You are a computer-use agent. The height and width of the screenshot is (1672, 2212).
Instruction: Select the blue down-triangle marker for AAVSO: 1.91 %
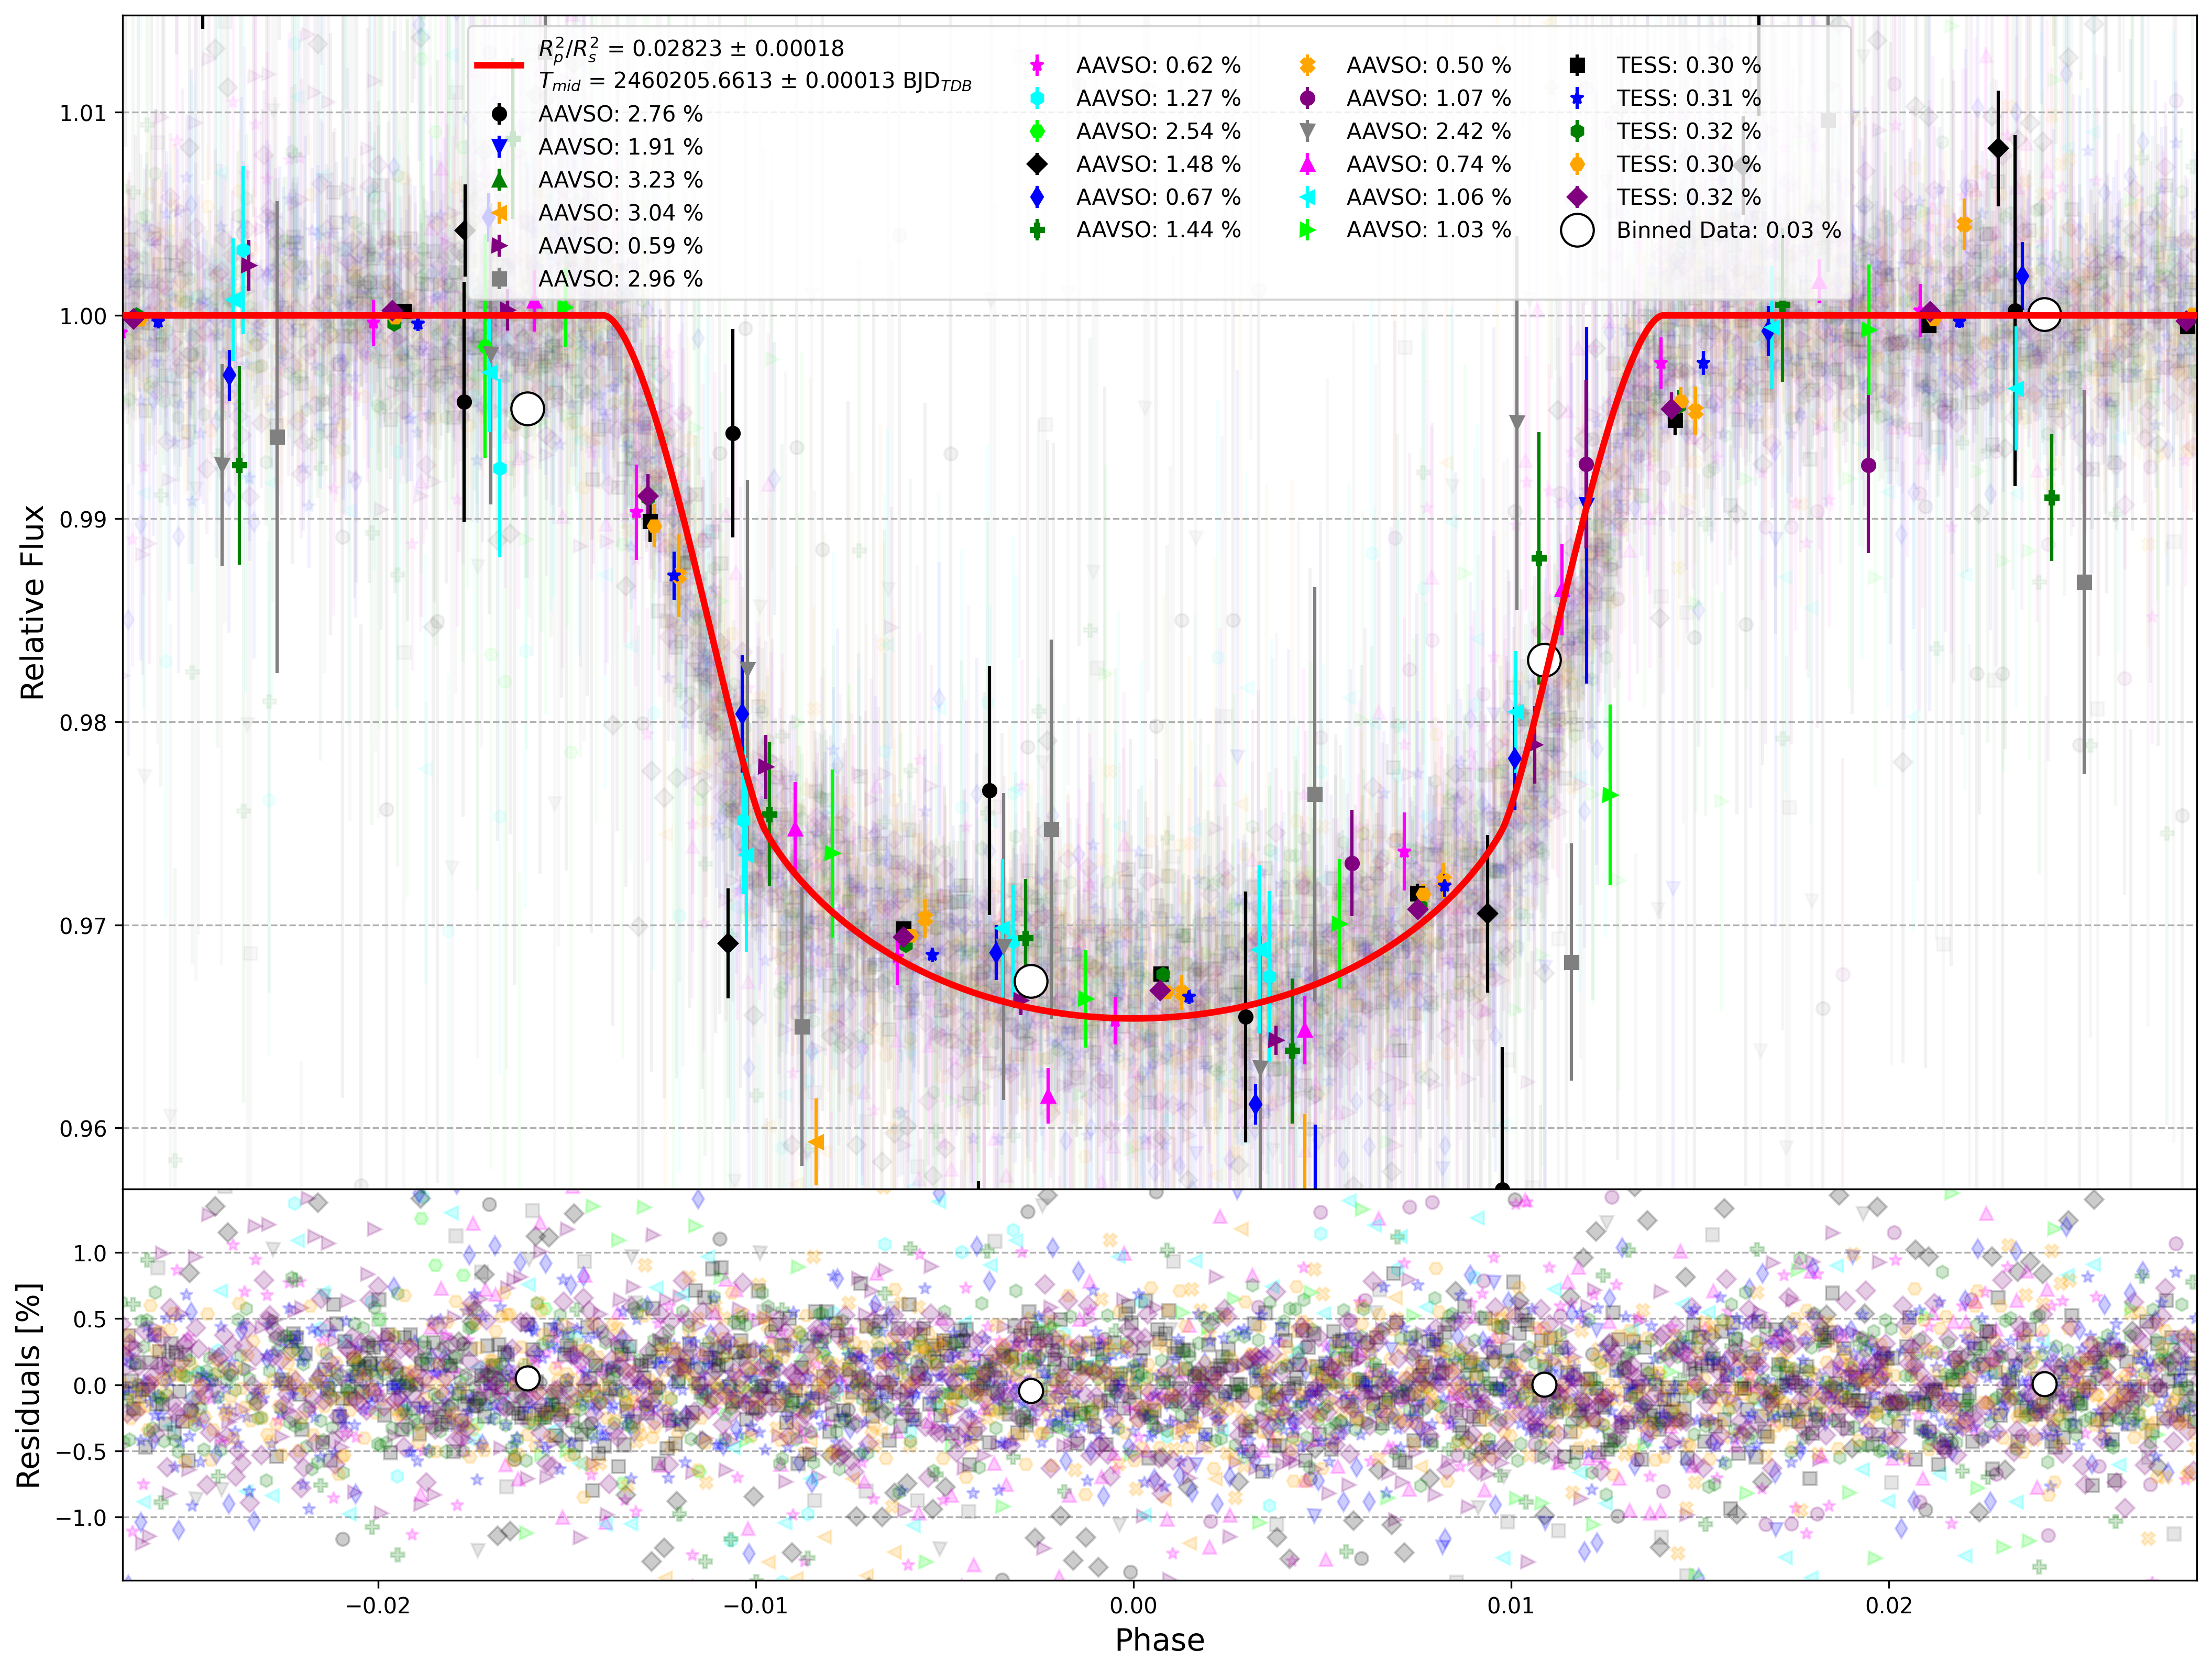(499, 147)
